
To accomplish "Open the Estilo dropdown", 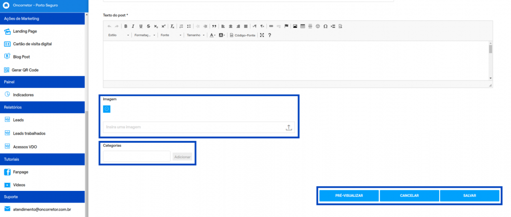I will click(x=119, y=35).
